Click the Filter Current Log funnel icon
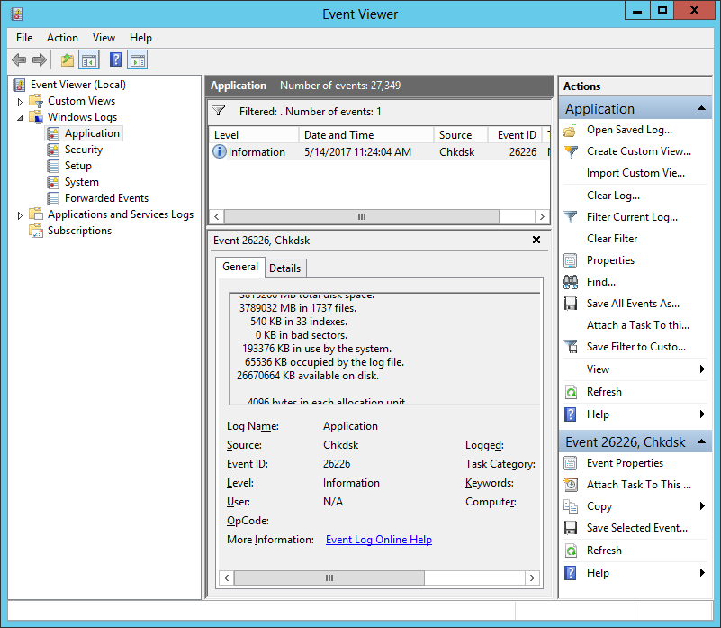This screenshot has height=628, width=721. [571, 217]
